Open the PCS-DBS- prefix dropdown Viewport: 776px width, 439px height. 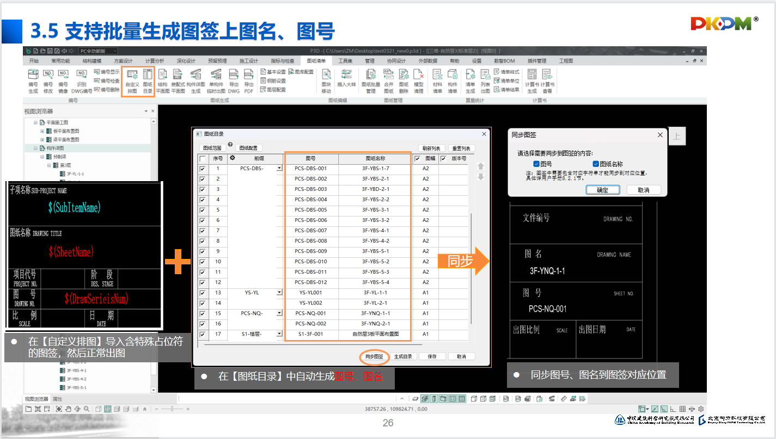pos(279,169)
